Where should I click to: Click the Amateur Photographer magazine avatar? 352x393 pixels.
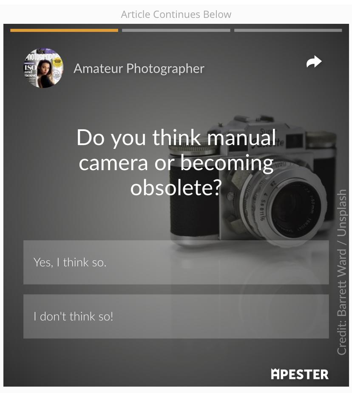click(44, 68)
